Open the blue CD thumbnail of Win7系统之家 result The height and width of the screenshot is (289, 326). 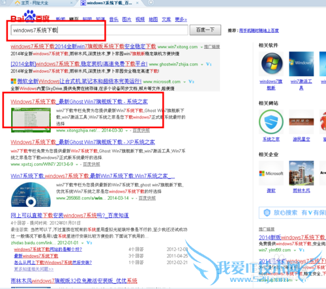tap(31, 195)
